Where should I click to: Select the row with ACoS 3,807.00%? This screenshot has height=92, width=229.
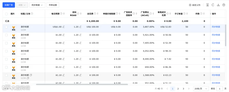(x=6, y=27)
